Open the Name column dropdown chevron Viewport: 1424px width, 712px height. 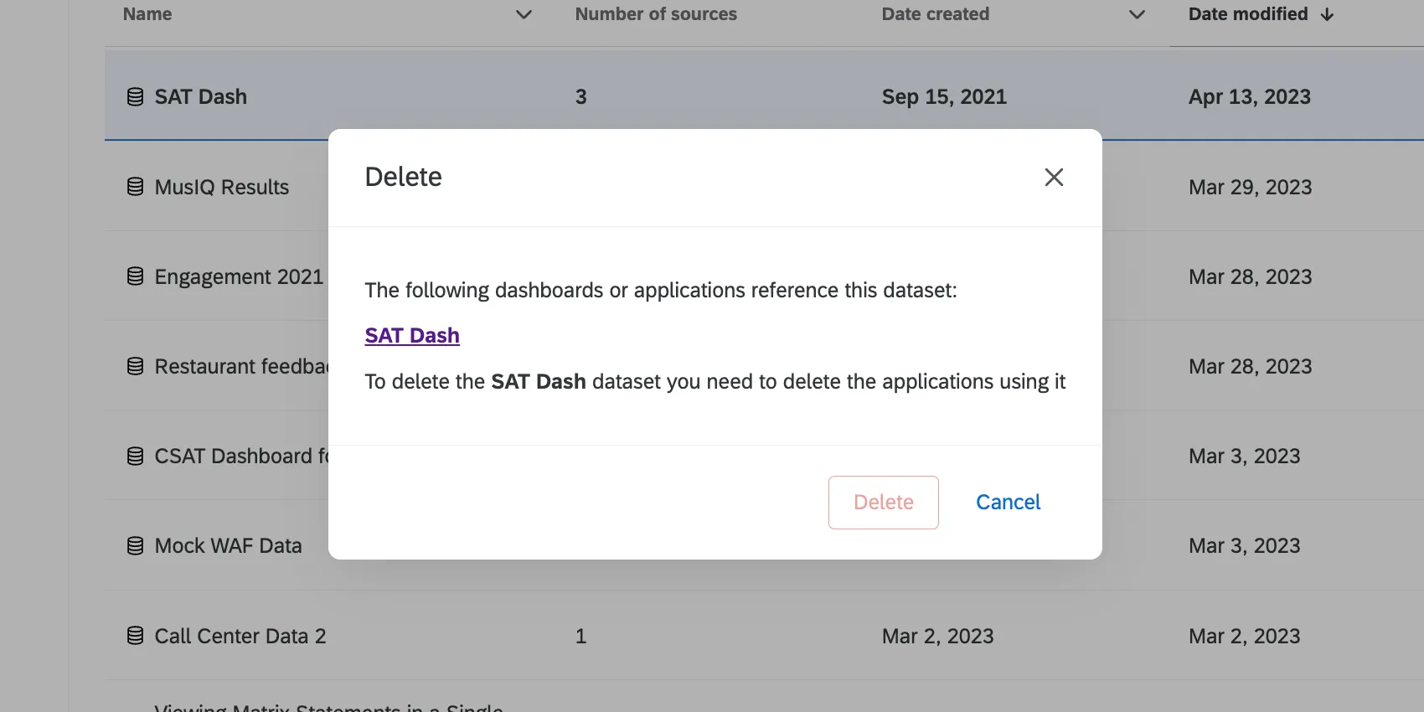click(x=524, y=14)
